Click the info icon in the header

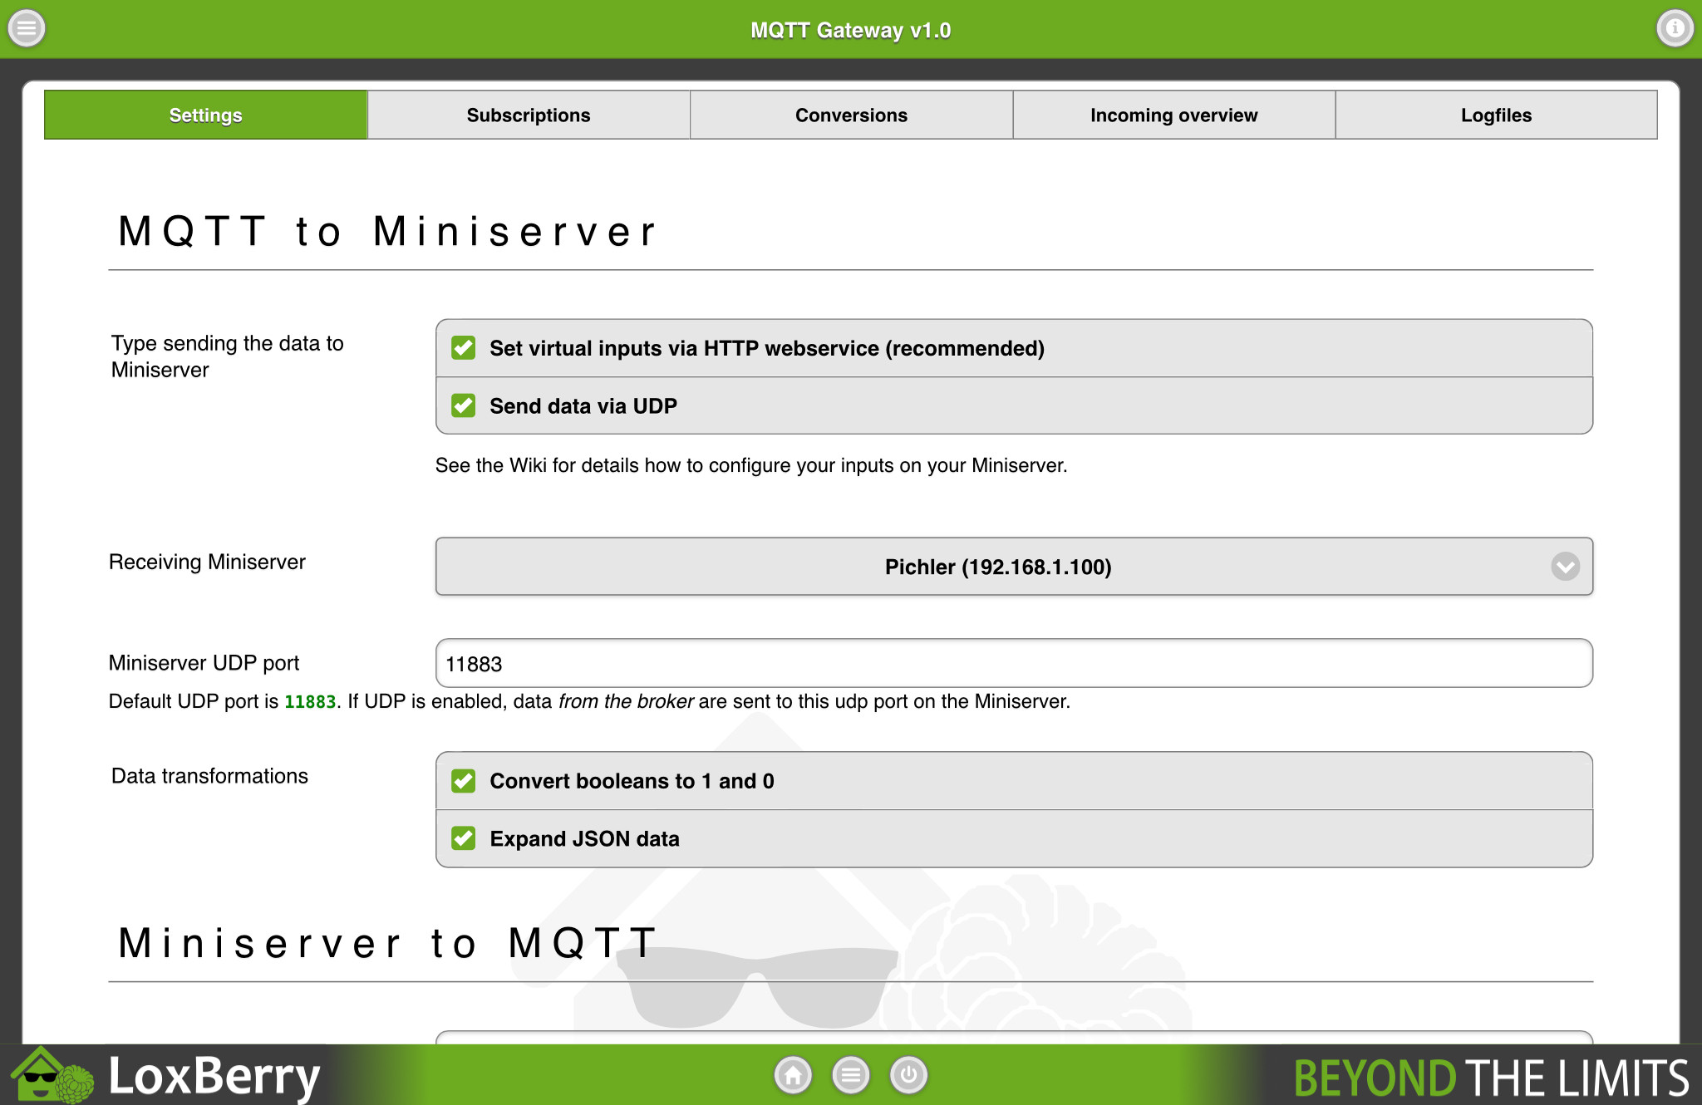pos(1674,28)
